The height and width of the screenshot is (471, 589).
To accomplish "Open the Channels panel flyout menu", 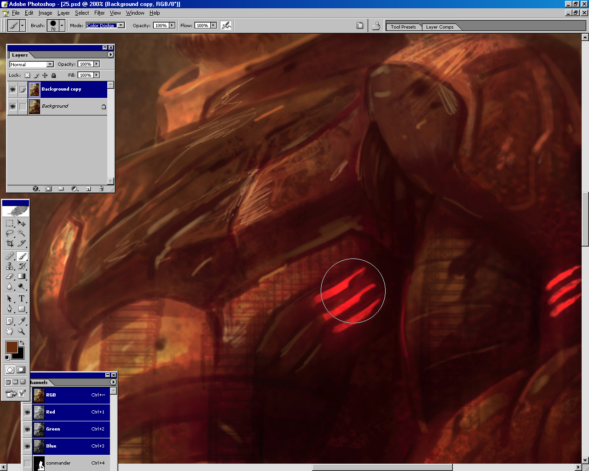I will point(113,382).
